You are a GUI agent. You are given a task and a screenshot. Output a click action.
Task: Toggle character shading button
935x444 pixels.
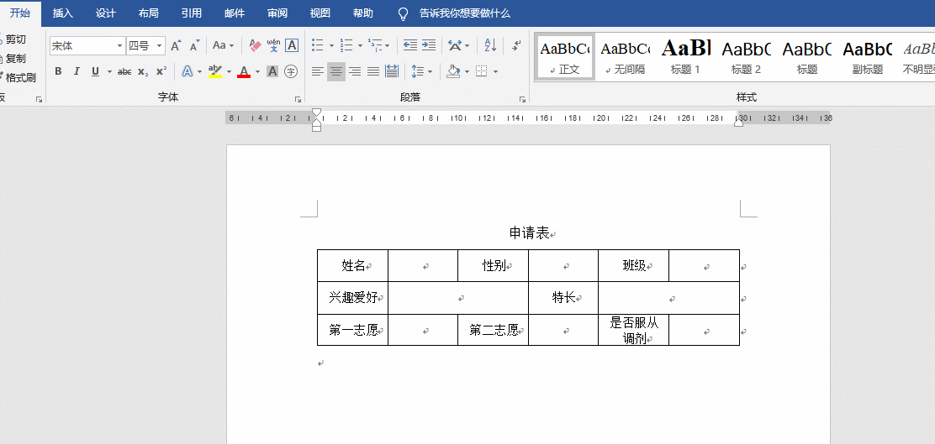point(272,71)
